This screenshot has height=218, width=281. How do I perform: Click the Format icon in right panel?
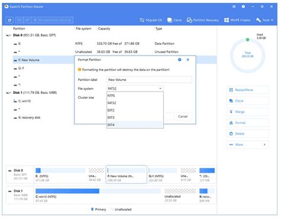click(x=231, y=123)
